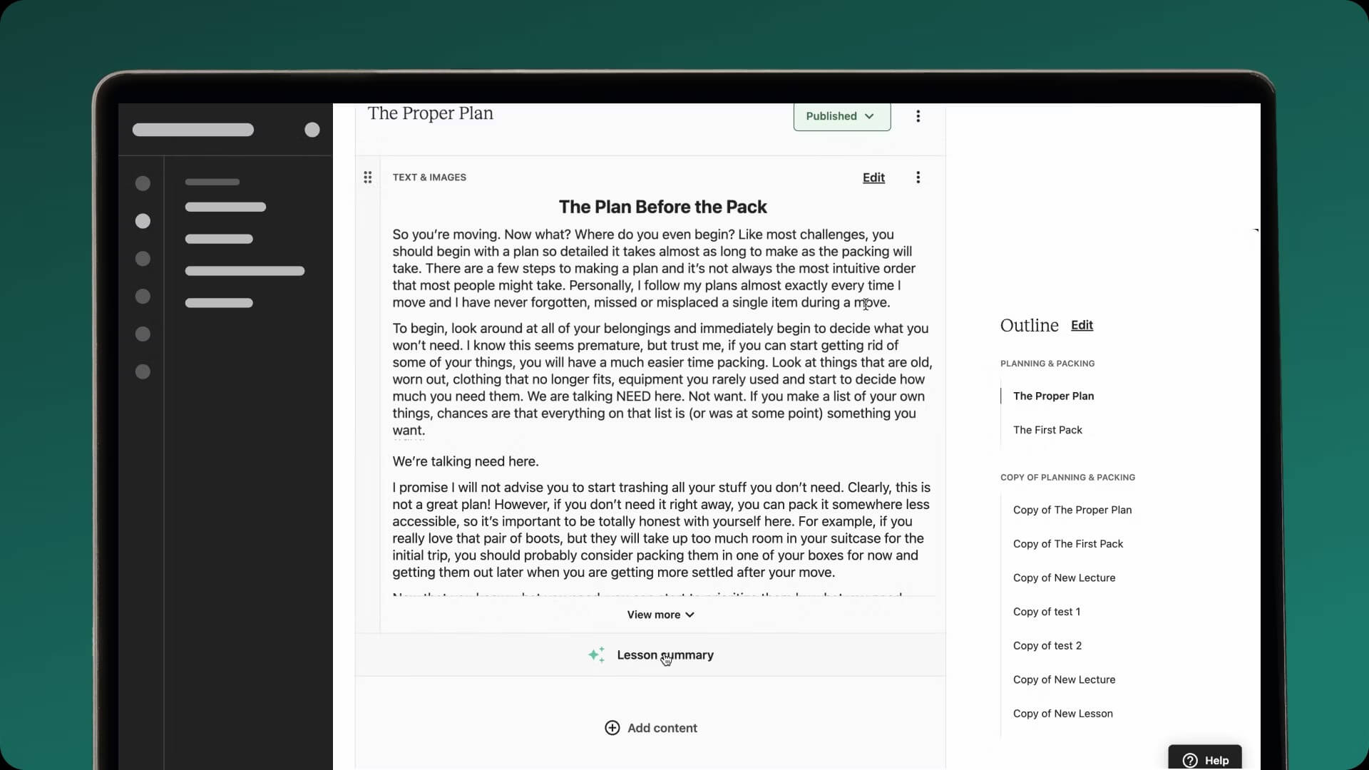This screenshot has width=1369, height=770.
Task: Click the circular navigation dot second item
Action: pyautogui.click(x=142, y=220)
